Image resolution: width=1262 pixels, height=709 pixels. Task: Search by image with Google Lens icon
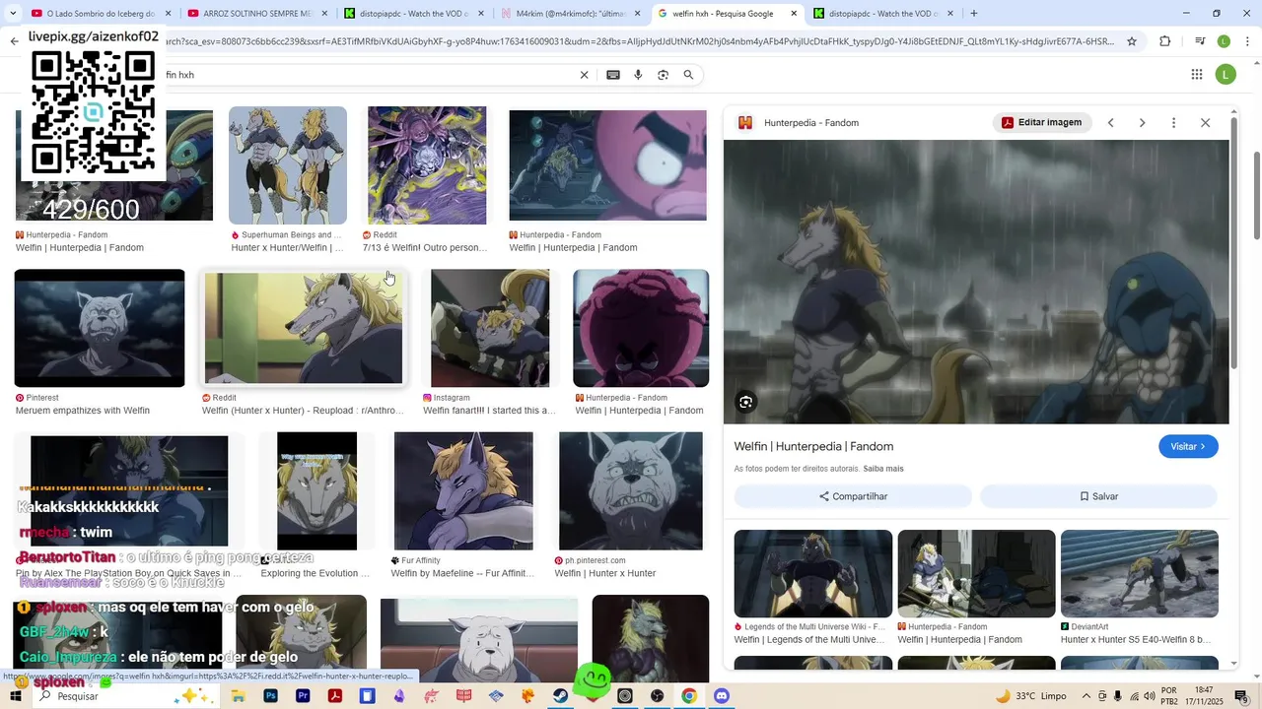click(663, 75)
